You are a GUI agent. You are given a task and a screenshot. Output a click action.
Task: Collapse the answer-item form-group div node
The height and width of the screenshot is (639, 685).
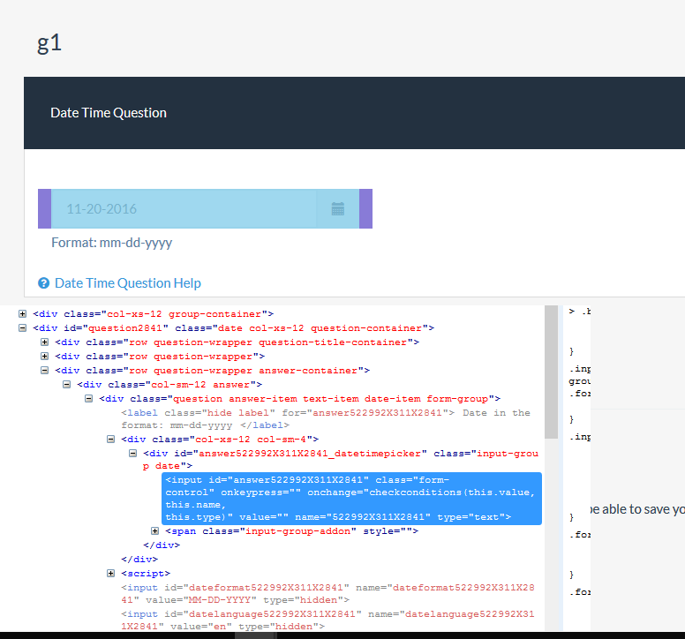click(x=89, y=399)
